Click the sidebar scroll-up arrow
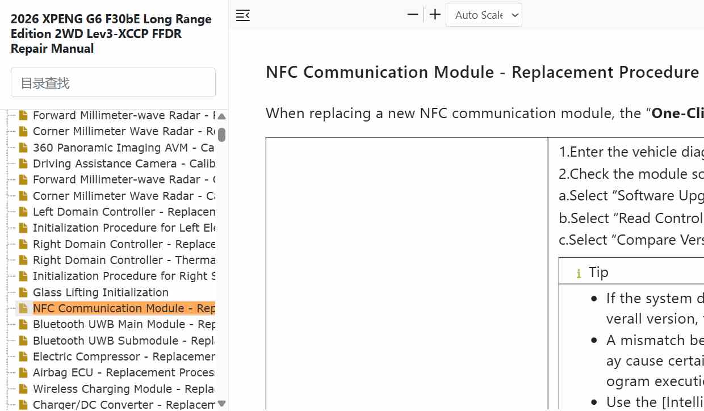This screenshot has width=704, height=411. point(221,116)
